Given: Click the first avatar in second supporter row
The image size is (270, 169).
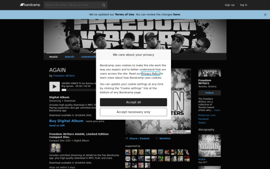Looking at the screenshot, I should [128, 159].
